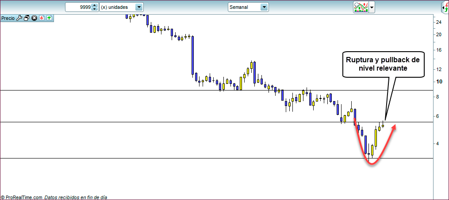The height and width of the screenshot is (200, 449).
Task: Click the ProRealTime.com link at bottom
Action: pyautogui.click(x=23, y=197)
